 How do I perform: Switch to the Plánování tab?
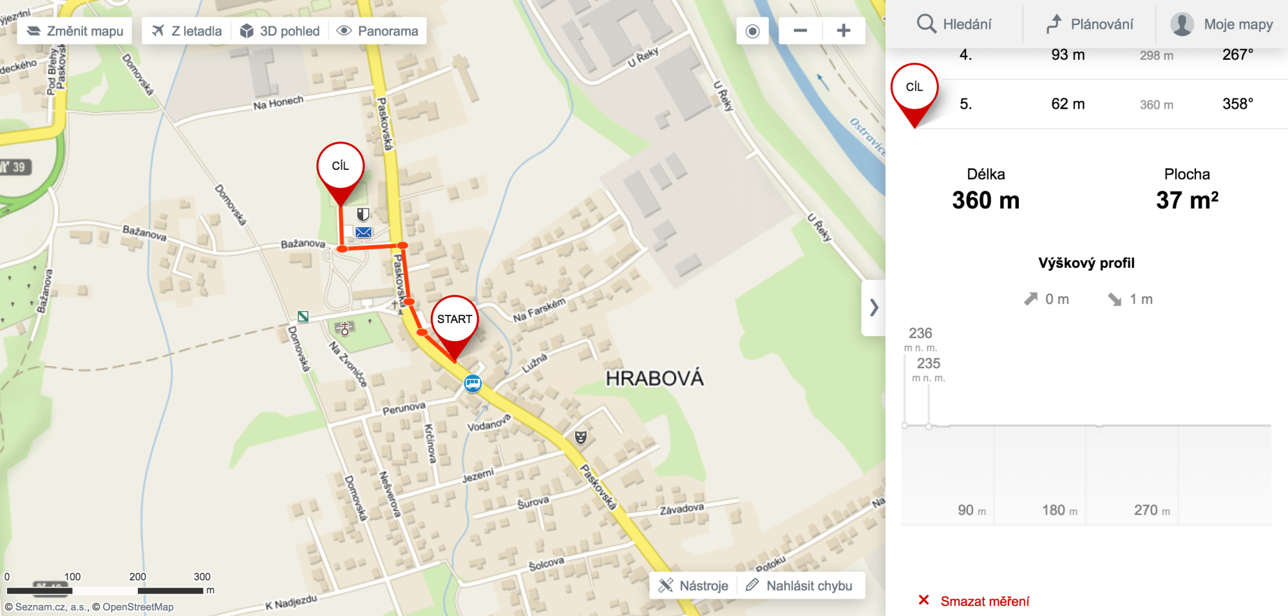pyautogui.click(x=1090, y=24)
